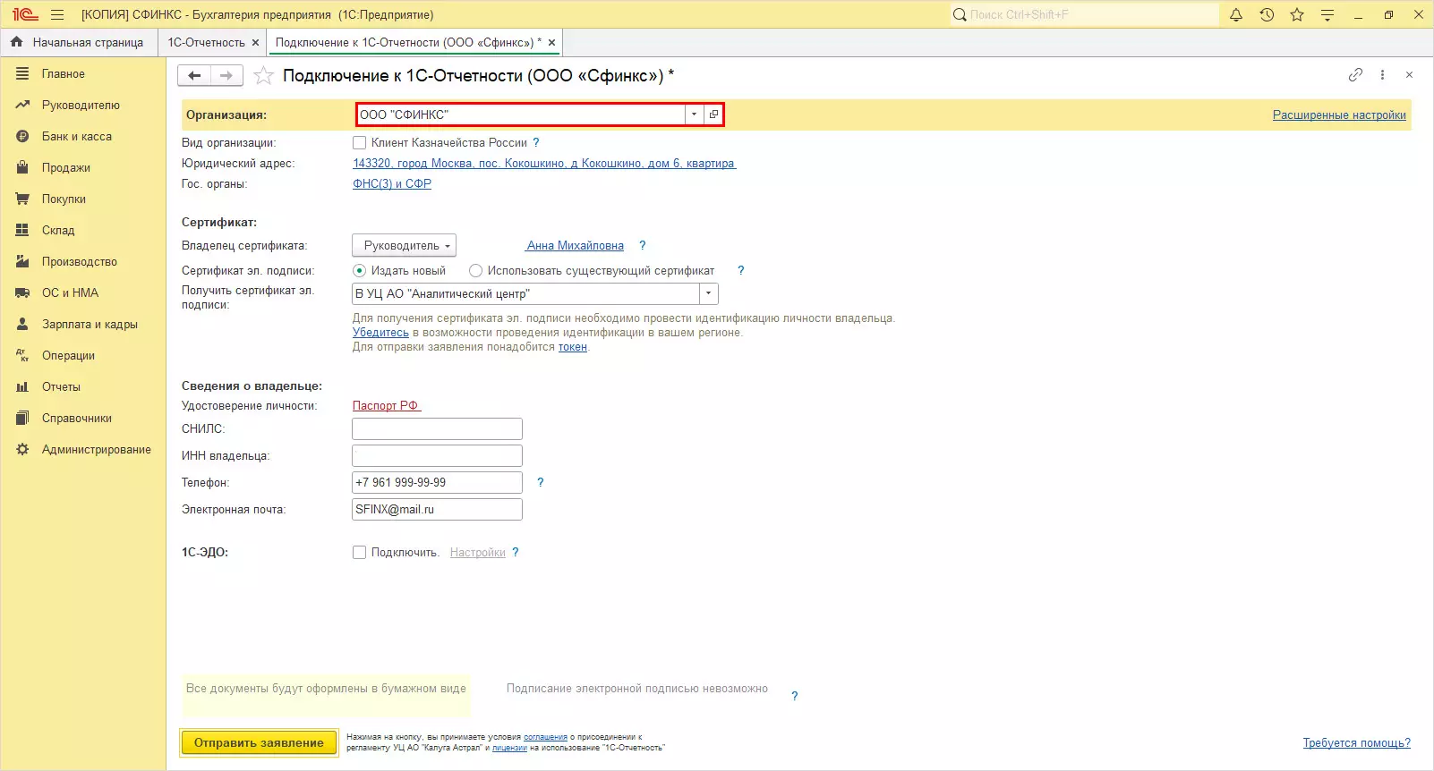Screen dimensions: 1434x771
Task: Show help for Вид организации question mark
Action: pos(536,142)
